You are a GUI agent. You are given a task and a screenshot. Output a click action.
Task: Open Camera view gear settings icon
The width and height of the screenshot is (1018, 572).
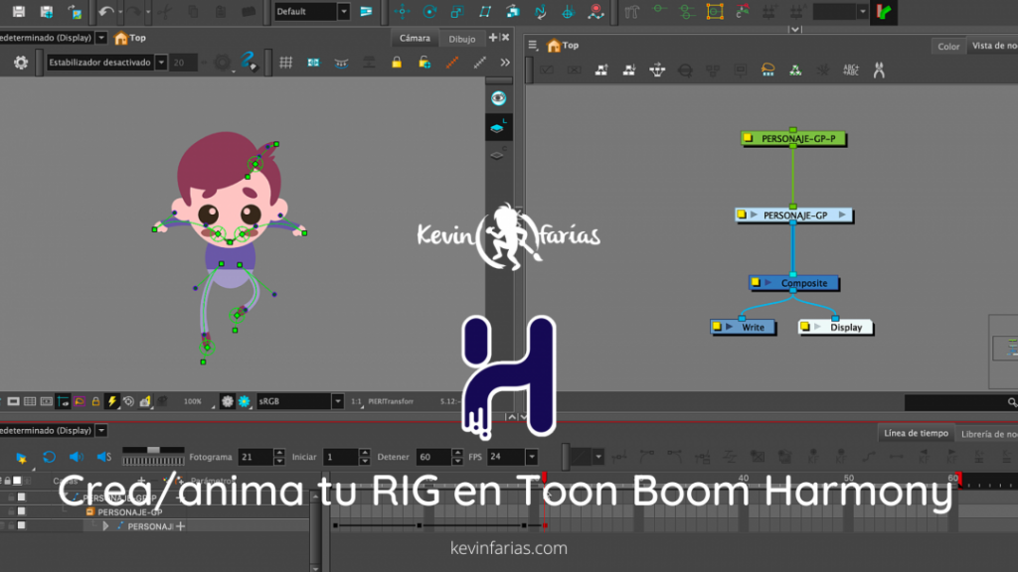[x=21, y=63]
